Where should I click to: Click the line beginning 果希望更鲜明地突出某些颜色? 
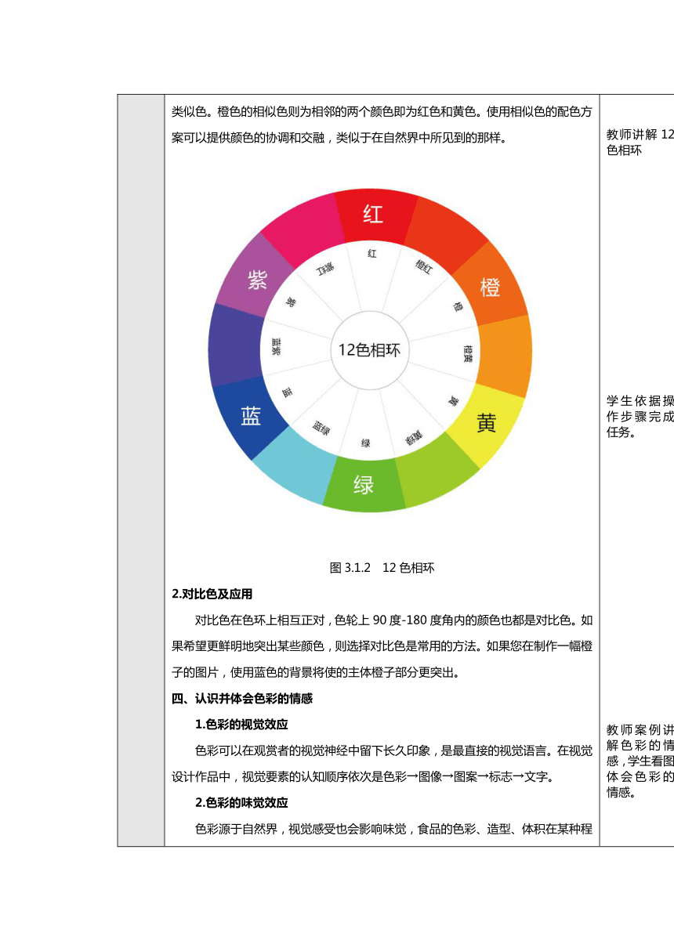click(382, 646)
